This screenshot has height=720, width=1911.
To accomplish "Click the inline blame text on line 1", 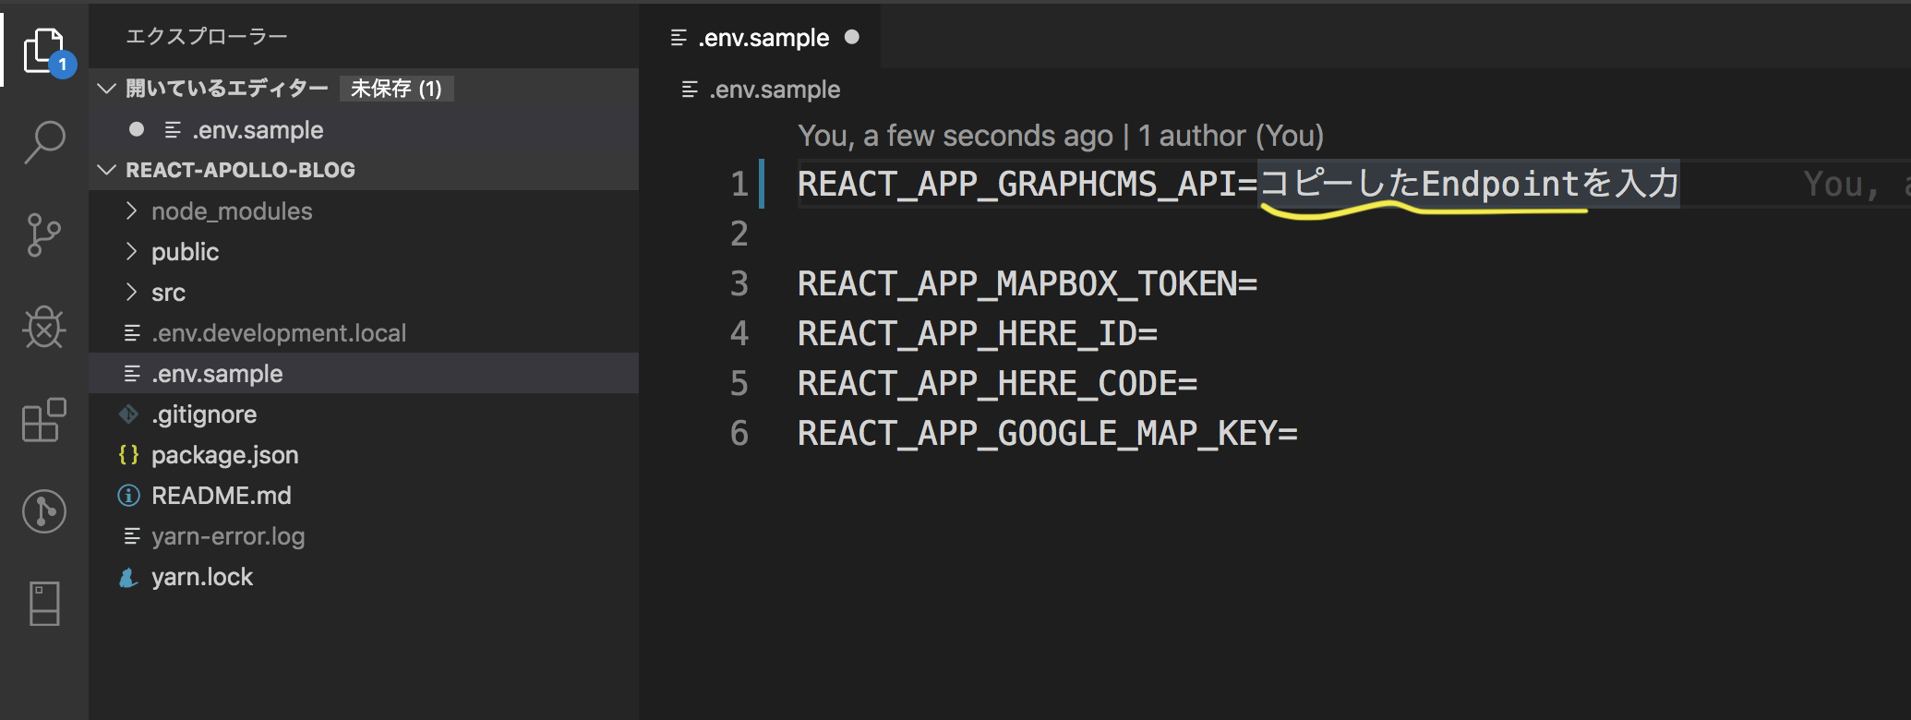I will 1857,185.
